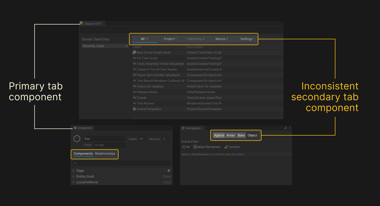Viewport: 380px width, 206px height.
Task: Click the description 'Help/Release Notes'
Action: click(201, 92)
